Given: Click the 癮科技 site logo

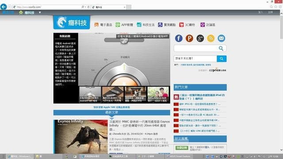Looking at the screenshot, I should (72, 23).
